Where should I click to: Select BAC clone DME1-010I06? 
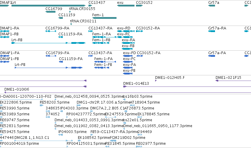[17, 89]
